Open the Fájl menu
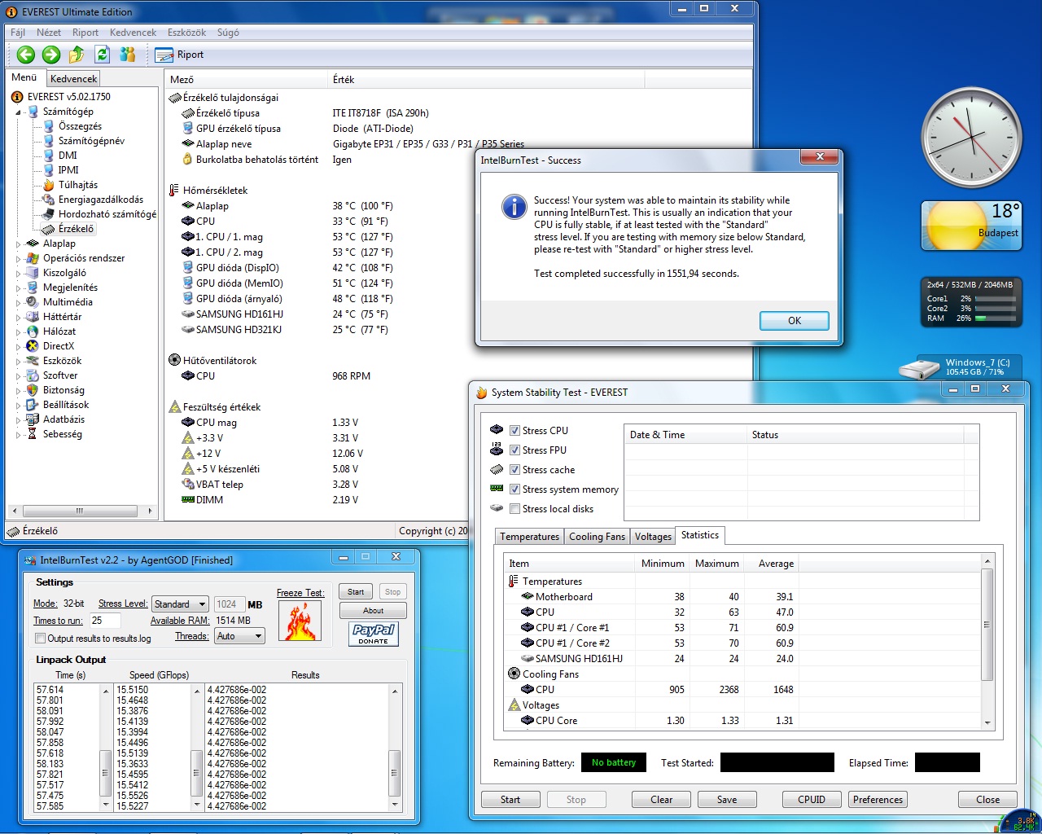1042x834 pixels. click(18, 33)
